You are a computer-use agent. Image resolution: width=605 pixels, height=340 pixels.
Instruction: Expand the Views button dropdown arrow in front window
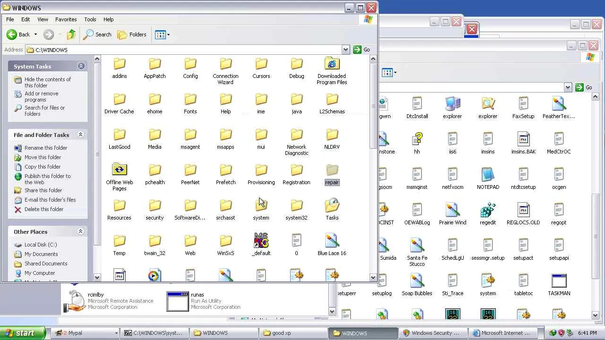(x=168, y=34)
